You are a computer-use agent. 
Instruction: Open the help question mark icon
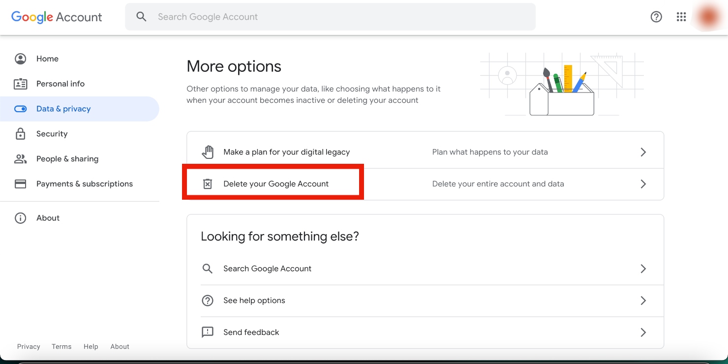[x=656, y=17]
